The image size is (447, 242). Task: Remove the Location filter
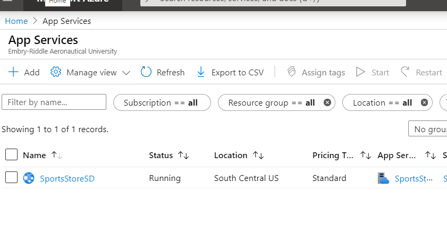pos(424,102)
